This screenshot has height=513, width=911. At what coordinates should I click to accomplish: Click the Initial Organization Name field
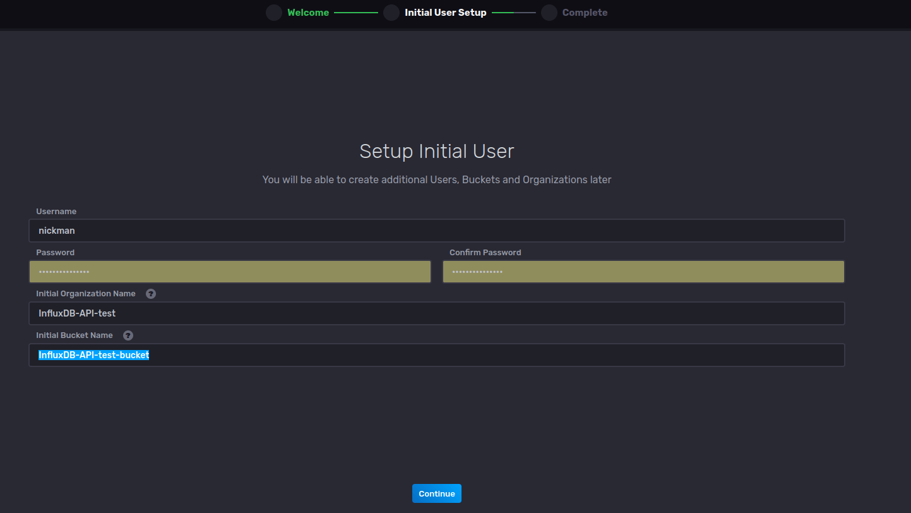click(x=437, y=313)
